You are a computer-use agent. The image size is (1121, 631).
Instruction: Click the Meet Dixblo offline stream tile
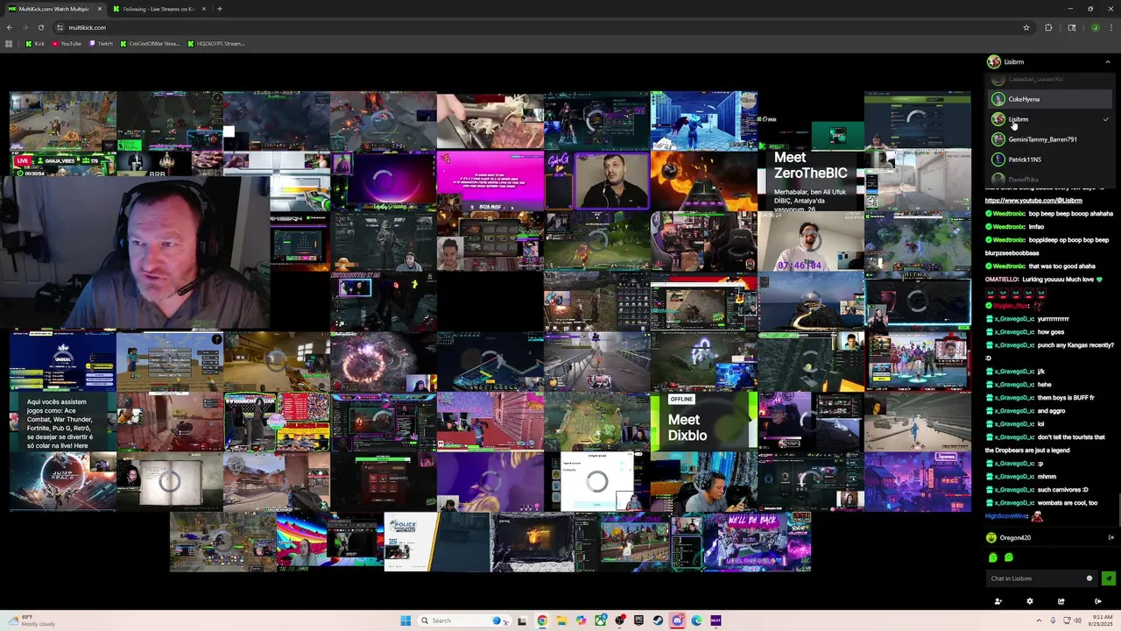click(x=704, y=421)
